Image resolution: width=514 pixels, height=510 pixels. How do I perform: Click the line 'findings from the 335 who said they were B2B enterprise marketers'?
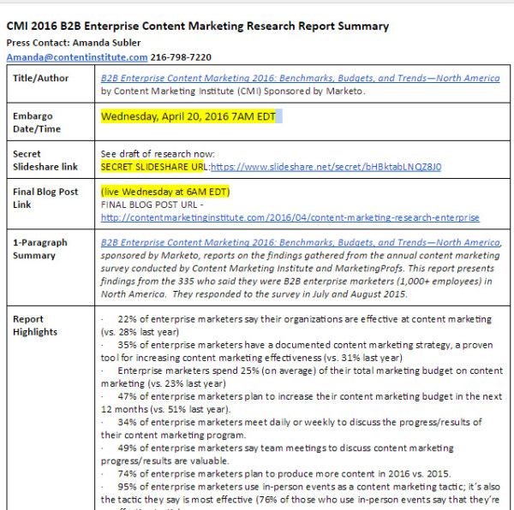248,282
